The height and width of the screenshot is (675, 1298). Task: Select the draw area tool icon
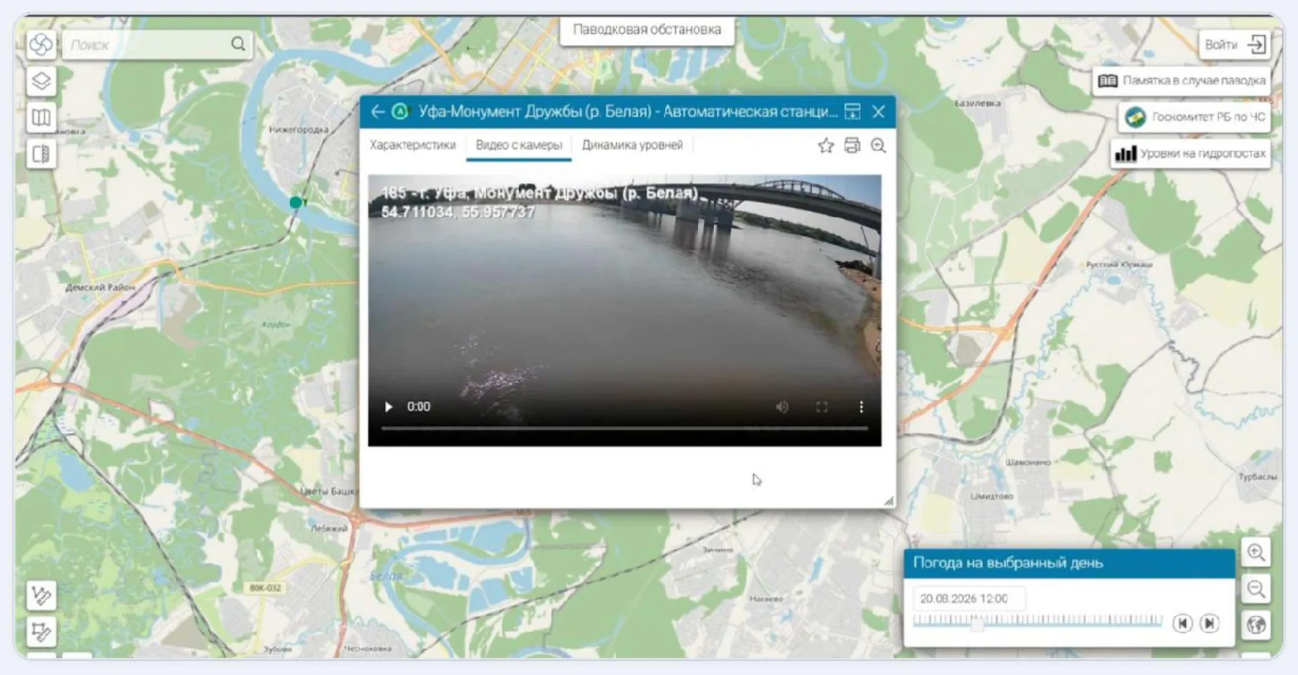[x=41, y=631]
